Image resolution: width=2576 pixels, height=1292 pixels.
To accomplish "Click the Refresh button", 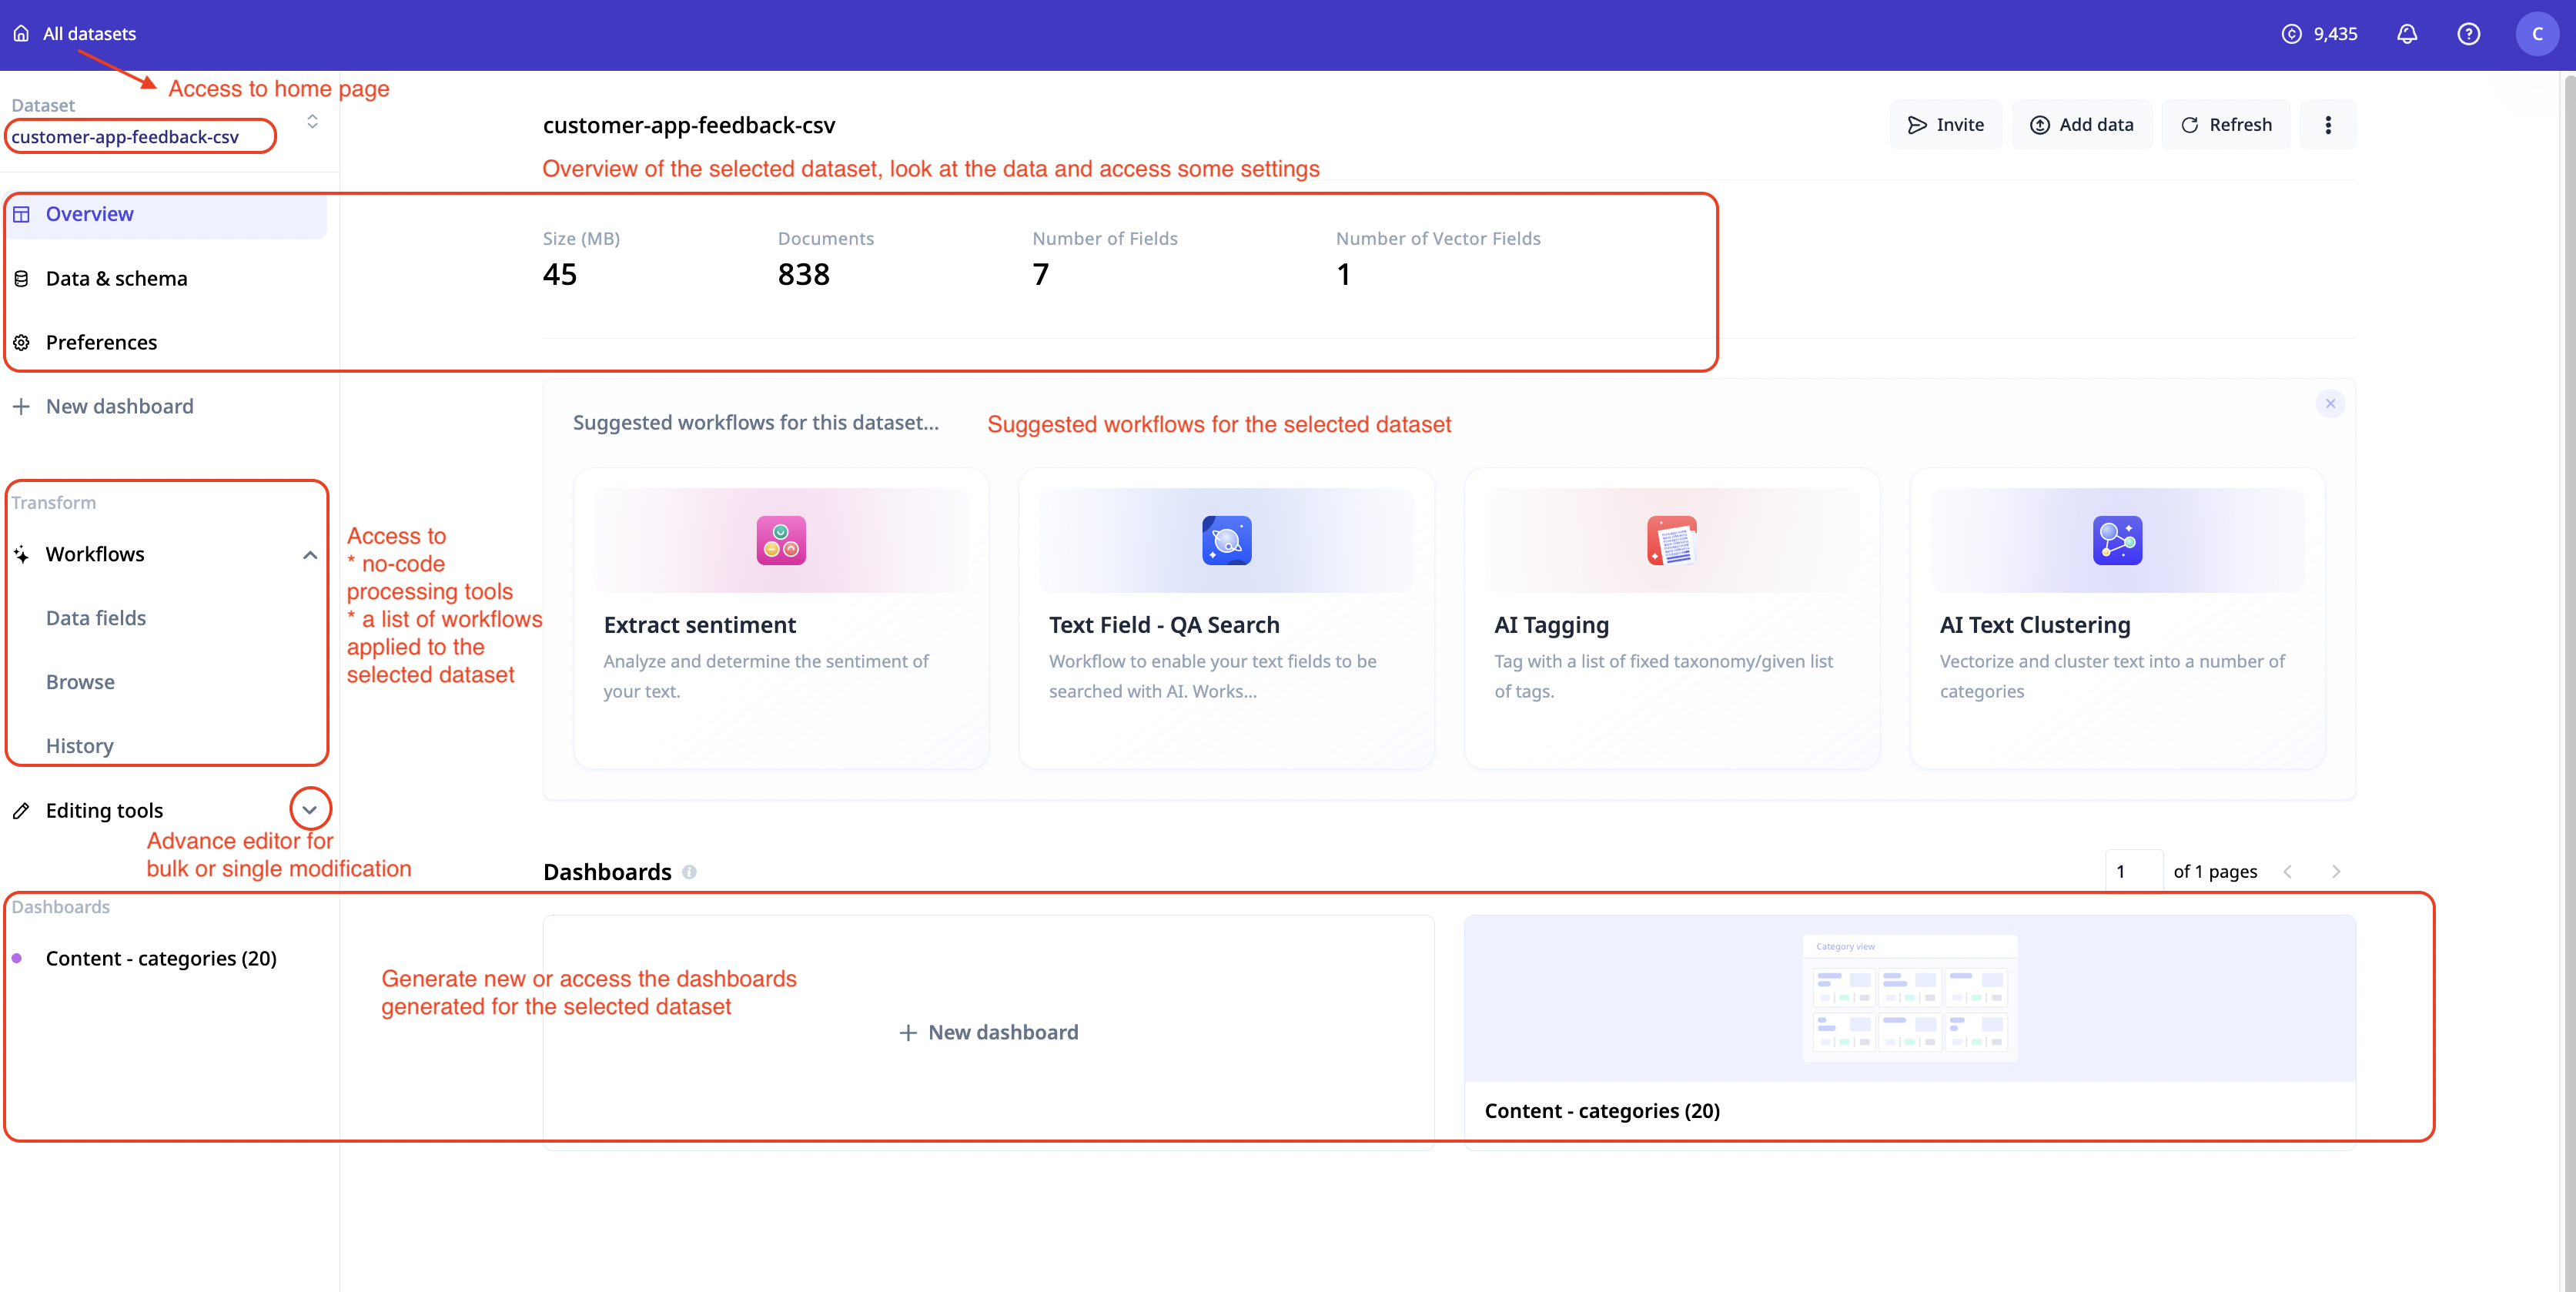I will click(2225, 125).
